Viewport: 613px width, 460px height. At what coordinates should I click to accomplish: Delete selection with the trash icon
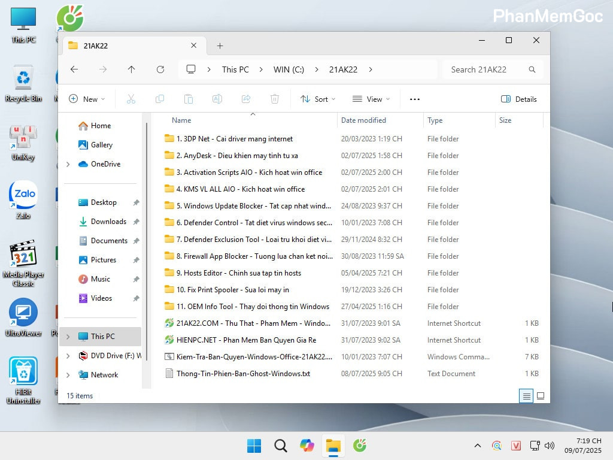coord(275,98)
